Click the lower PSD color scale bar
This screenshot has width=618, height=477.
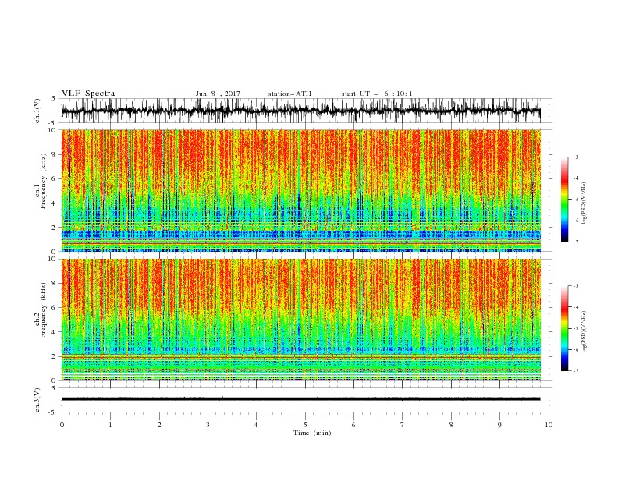(x=564, y=328)
